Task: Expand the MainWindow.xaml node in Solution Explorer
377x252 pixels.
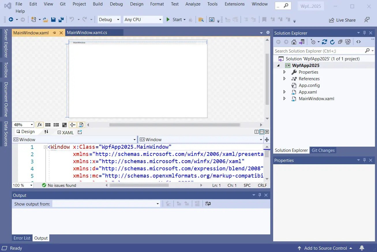Action: tap(284, 98)
